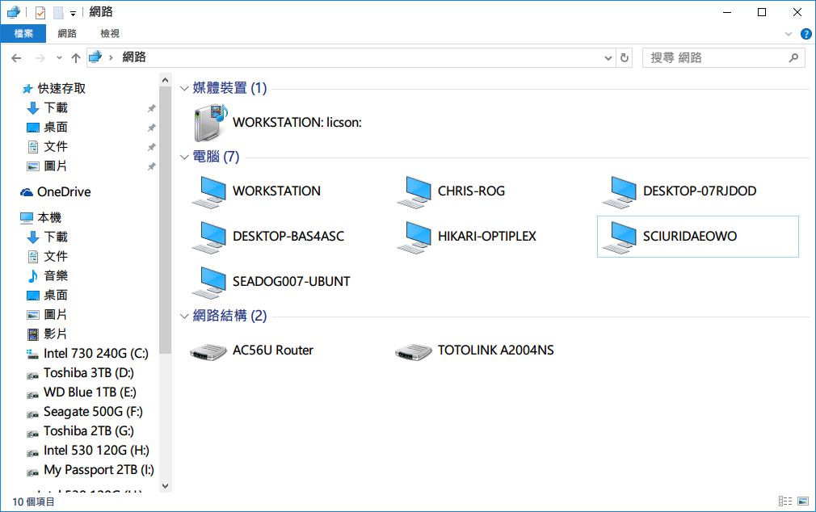Click the Properties quick access toolbar icon
Image resolution: width=816 pixels, height=512 pixels.
(x=40, y=12)
